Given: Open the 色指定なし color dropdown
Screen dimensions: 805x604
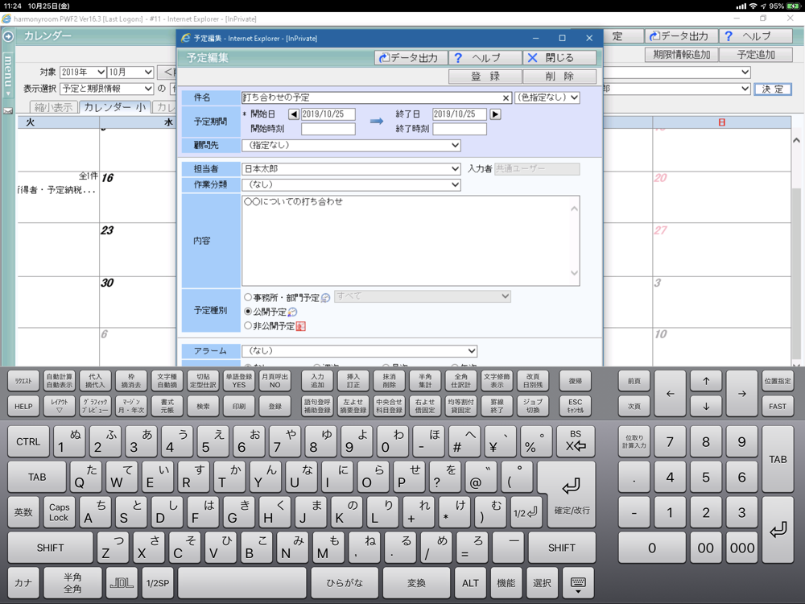Looking at the screenshot, I should pyautogui.click(x=547, y=97).
